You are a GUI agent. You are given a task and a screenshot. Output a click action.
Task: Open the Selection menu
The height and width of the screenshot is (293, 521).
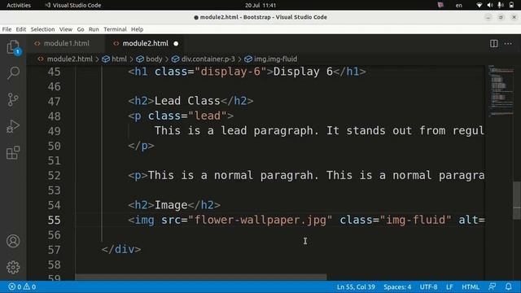click(x=42, y=29)
